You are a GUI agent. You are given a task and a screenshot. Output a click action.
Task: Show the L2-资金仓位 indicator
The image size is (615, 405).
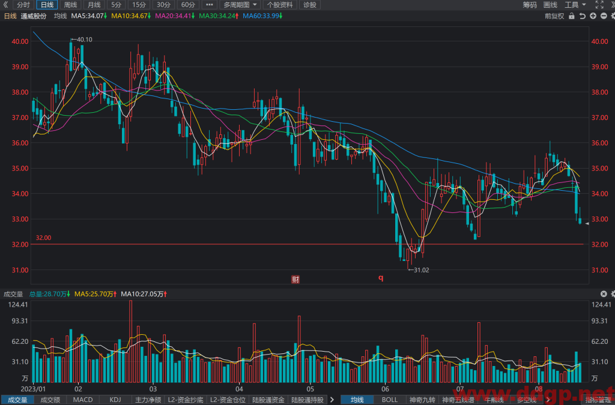coord(228,400)
